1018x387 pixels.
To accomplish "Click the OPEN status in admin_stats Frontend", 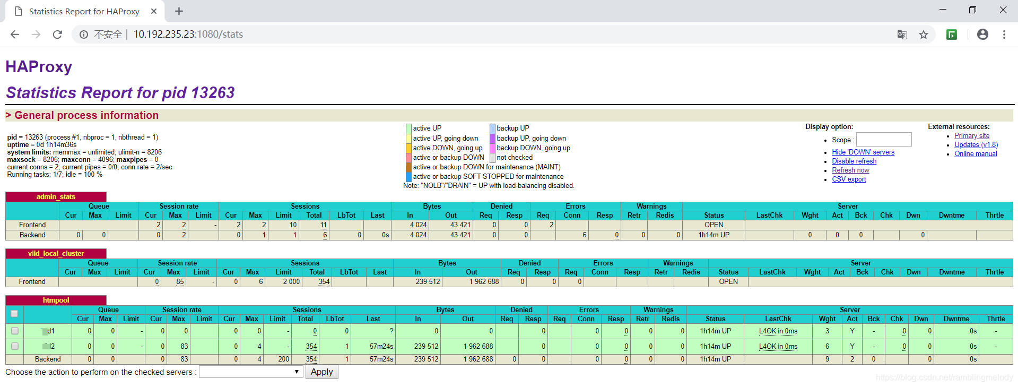I will (714, 225).
